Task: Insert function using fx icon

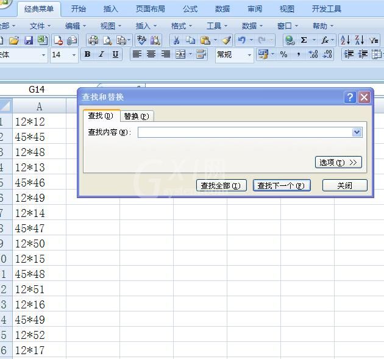Action: click(325, 40)
